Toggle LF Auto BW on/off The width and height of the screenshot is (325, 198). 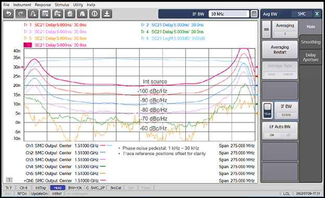pyautogui.click(x=280, y=131)
